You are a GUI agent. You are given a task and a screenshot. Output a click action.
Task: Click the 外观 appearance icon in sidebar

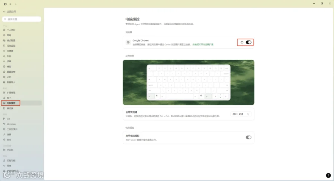pos(4,56)
